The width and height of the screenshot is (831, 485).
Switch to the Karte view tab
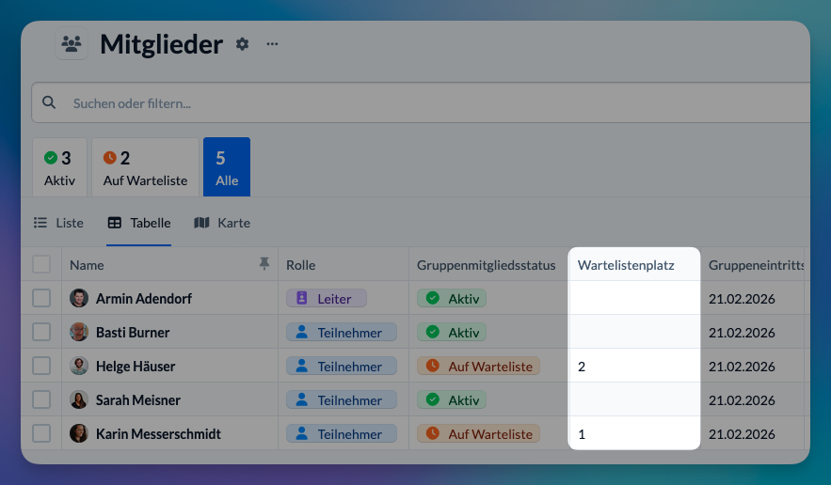tap(222, 223)
